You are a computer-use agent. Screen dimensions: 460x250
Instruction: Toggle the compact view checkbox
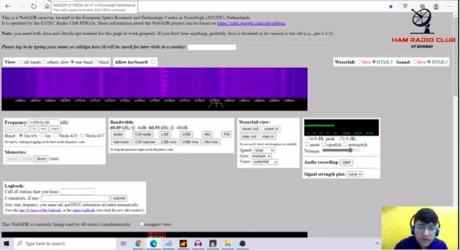point(142,224)
